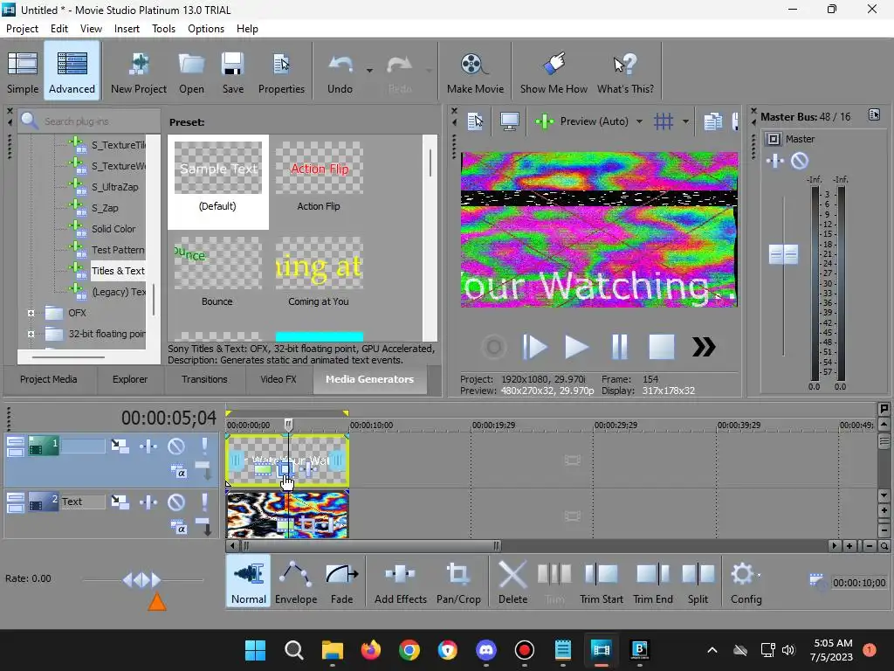Switch to Simple mode

coord(23,72)
